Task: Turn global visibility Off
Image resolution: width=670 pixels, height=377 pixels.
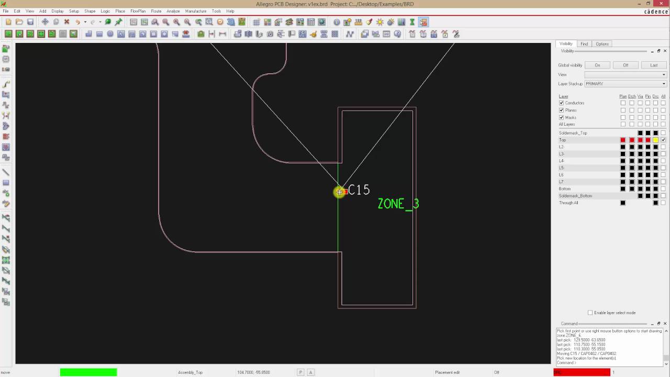Action: pyautogui.click(x=626, y=65)
